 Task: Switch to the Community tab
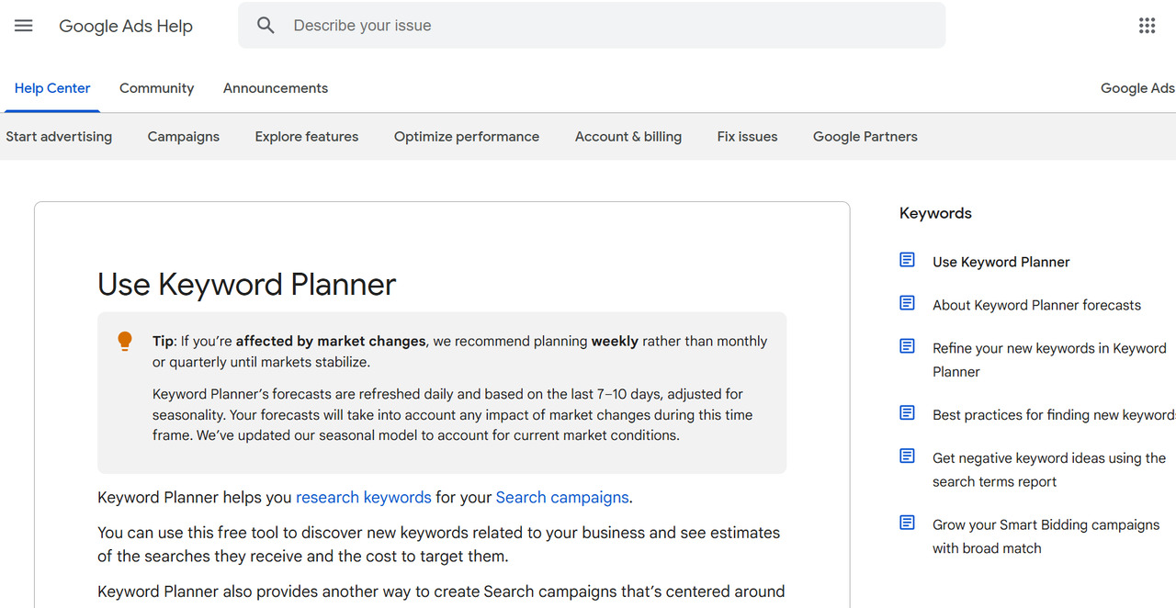(156, 88)
